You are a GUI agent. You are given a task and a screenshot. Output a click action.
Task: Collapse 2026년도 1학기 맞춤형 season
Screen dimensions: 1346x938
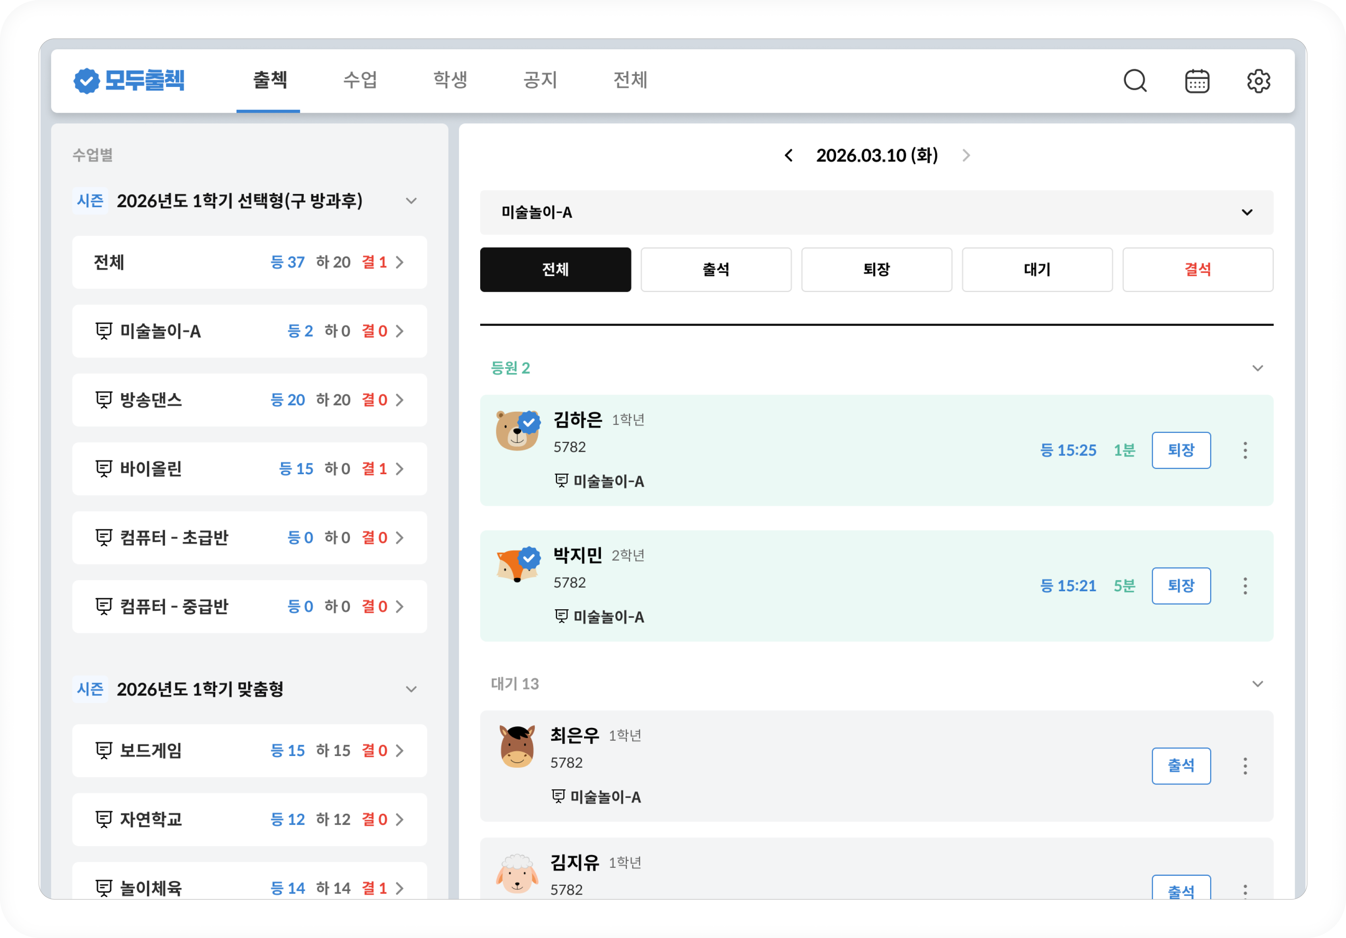coord(412,689)
